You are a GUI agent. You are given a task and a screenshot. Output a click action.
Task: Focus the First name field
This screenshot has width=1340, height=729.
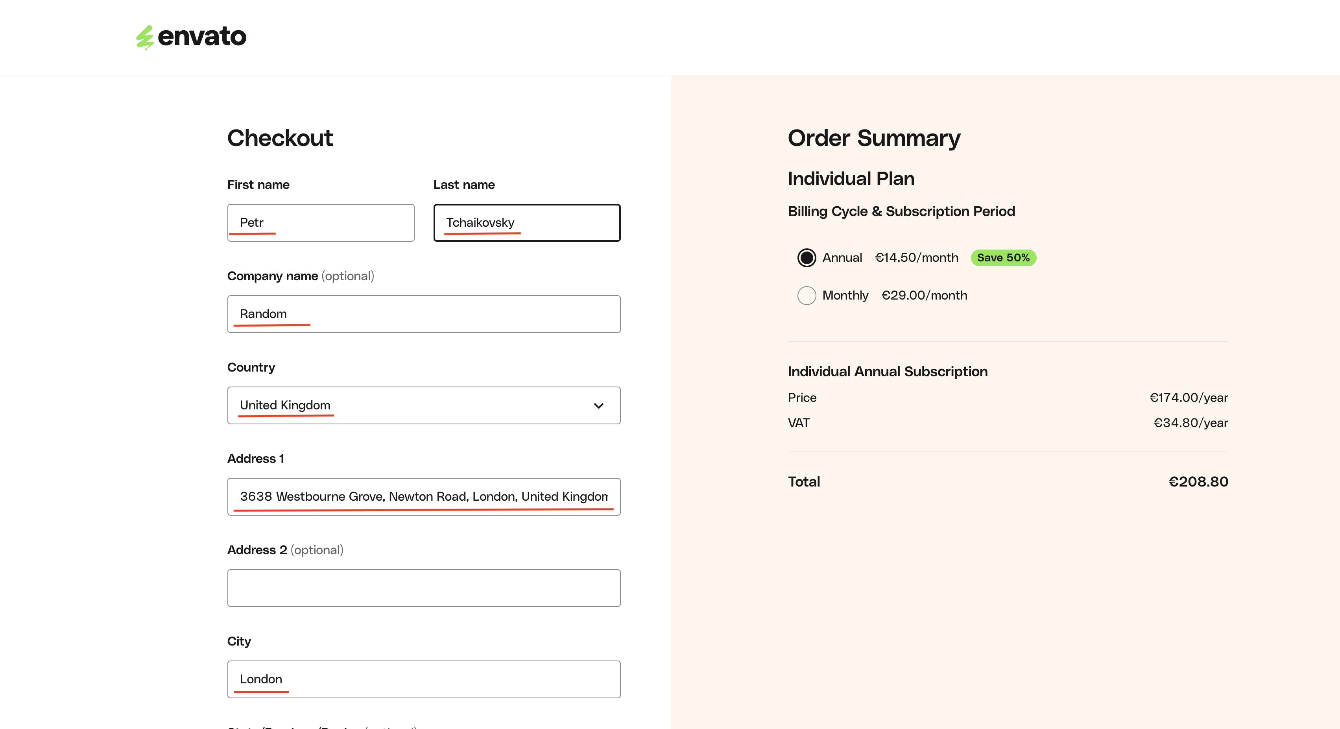[320, 223]
